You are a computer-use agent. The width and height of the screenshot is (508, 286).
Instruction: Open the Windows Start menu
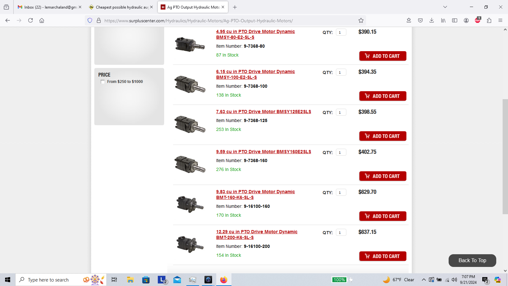[x=8, y=280]
